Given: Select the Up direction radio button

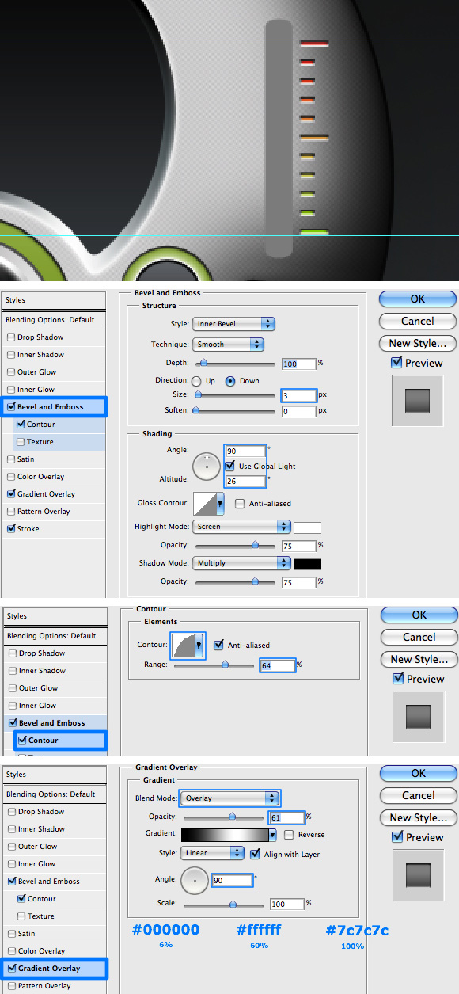Looking at the screenshot, I should click(196, 381).
